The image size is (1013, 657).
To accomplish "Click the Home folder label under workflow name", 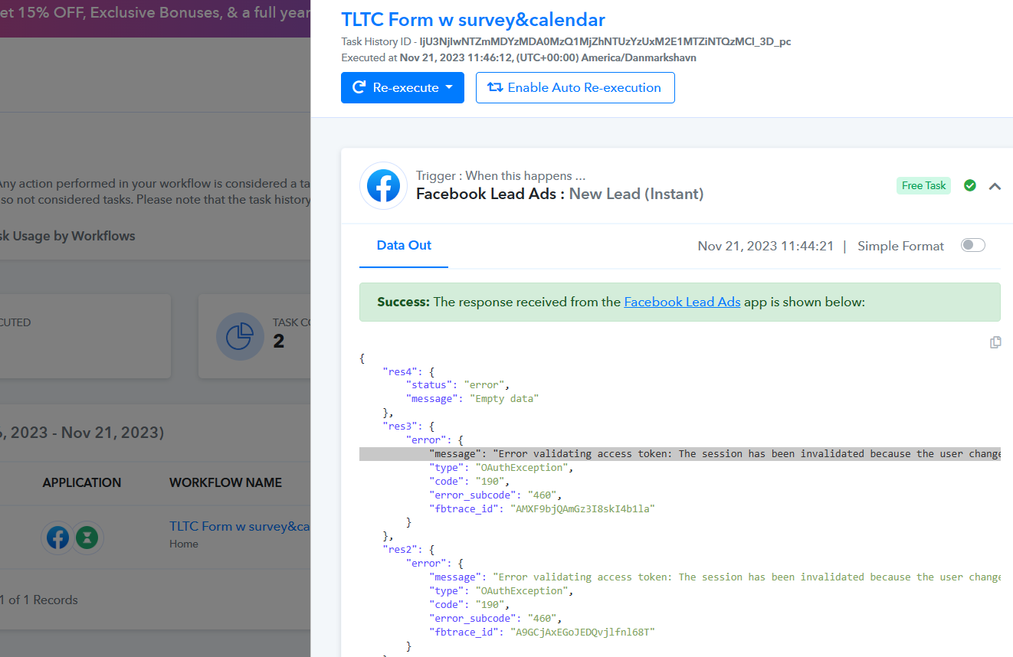I will tap(184, 544).
